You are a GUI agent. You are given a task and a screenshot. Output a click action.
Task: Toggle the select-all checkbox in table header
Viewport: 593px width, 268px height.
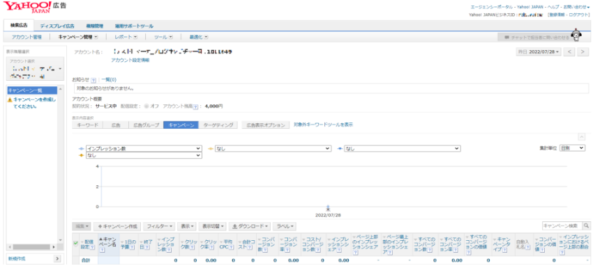pos(75,244)
